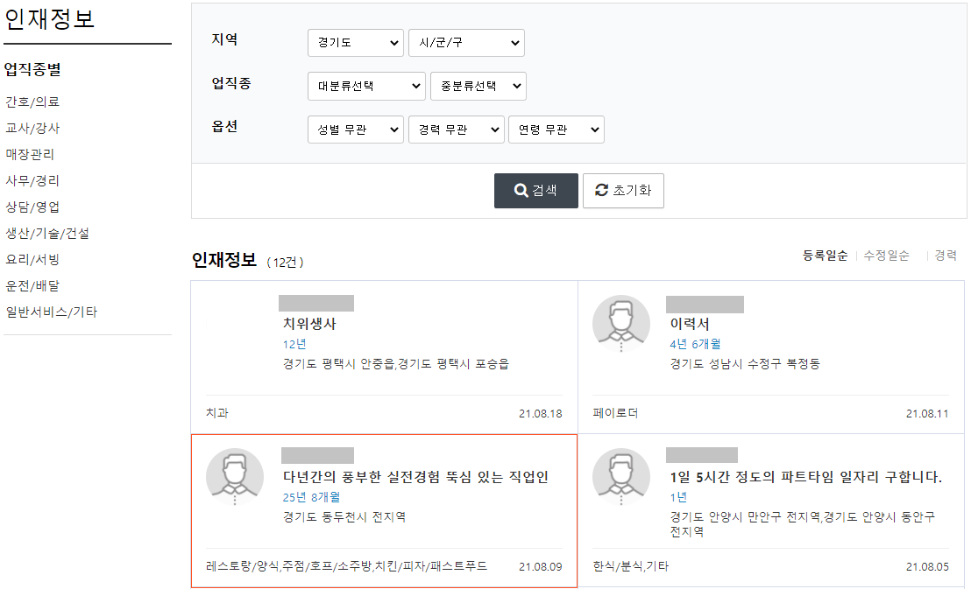
Task: Open the 시/군/구 dropdown
Action: 466,42
